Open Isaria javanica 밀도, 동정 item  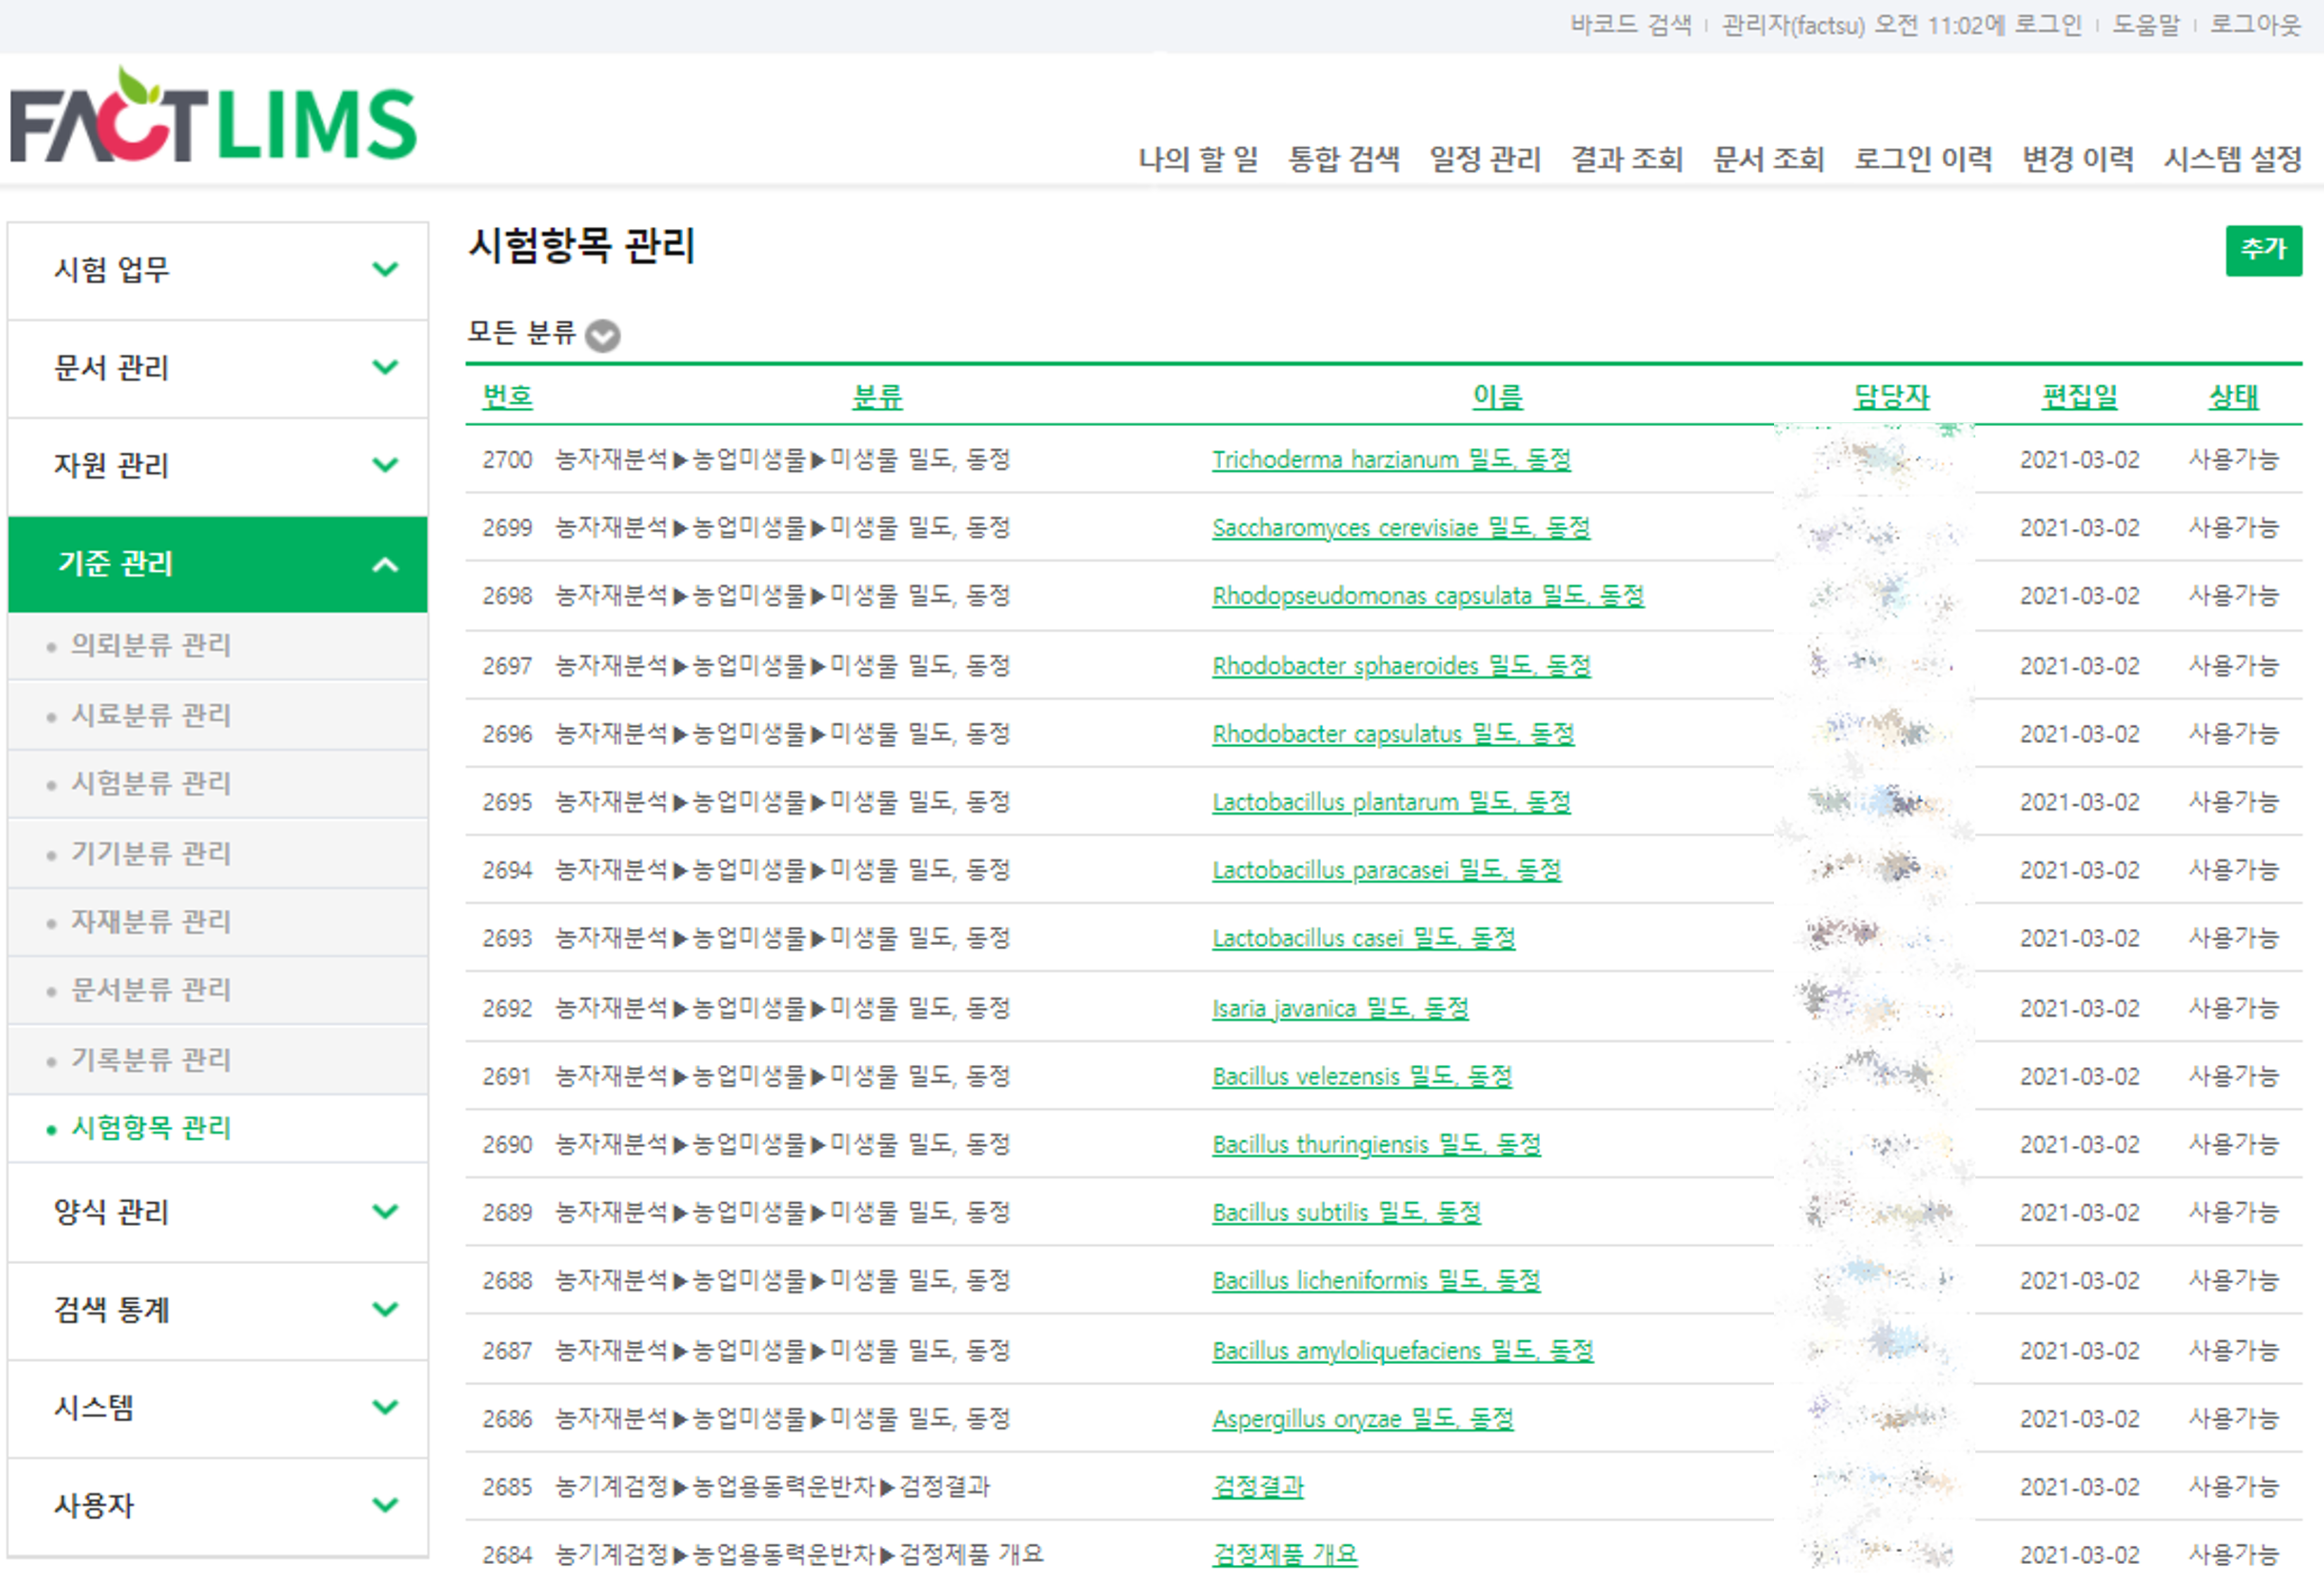click(1340, 1008)
